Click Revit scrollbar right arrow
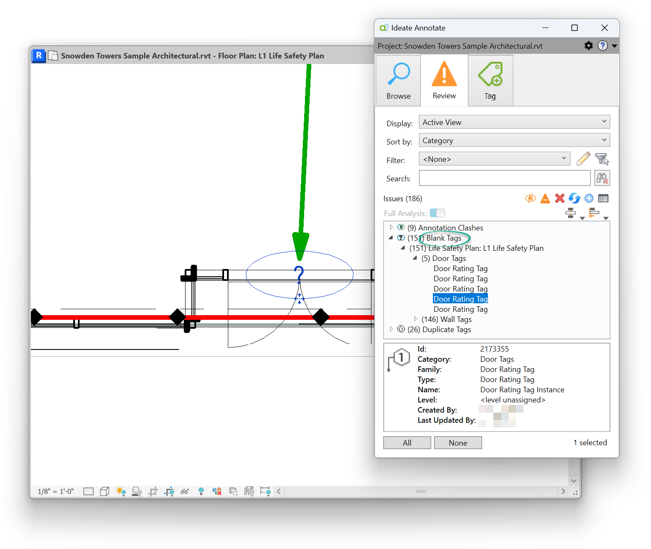 pos(563,491)
